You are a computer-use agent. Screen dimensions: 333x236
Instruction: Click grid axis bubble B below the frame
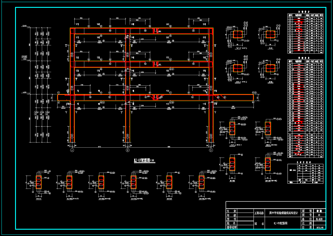click(x=128, y=150)
